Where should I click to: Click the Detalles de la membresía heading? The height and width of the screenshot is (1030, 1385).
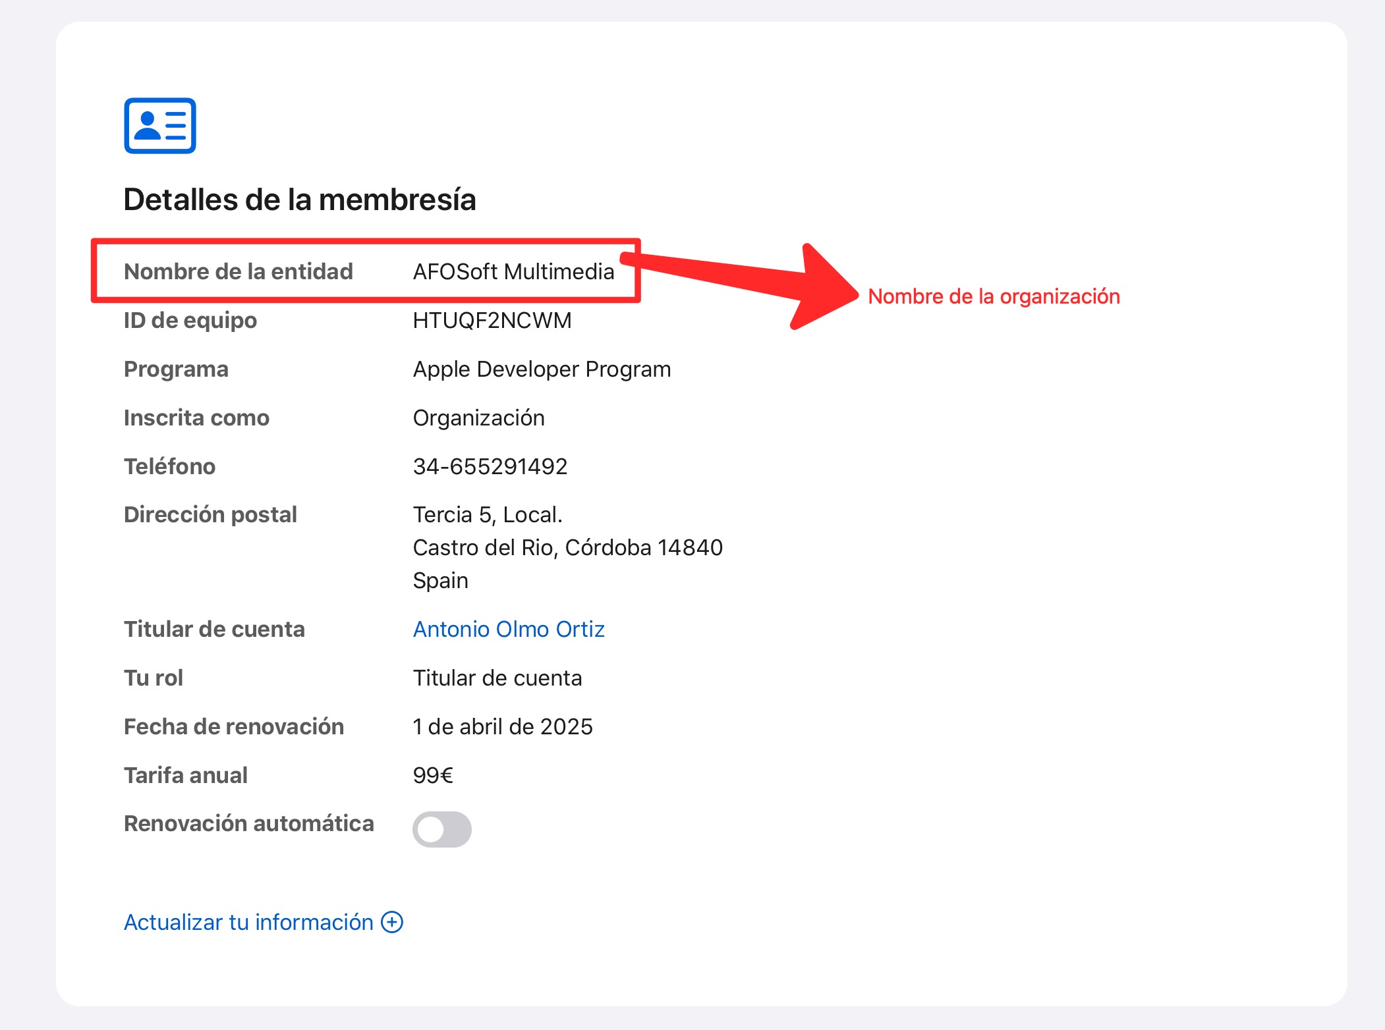(299, 200)
